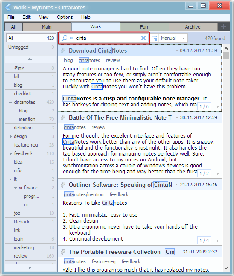This screenshot has height=276, width=234.
Task: Click the sort order icon
Action: coord(155,38)
